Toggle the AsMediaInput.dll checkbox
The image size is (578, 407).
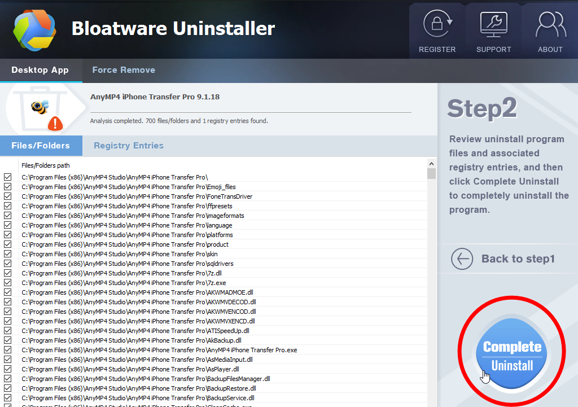(7, 360)
